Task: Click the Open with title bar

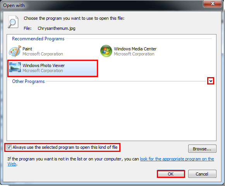Action: [x=100, y=5]
